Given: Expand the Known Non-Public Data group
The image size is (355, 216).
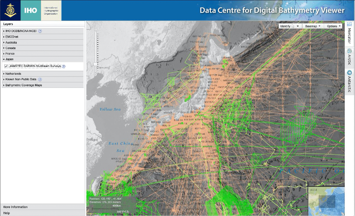Looking at the screenshot, I should pyautogui.click(x=43, y=79).
